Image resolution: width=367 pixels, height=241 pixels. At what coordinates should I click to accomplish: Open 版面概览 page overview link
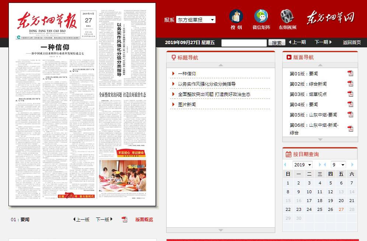click(144, 220)
